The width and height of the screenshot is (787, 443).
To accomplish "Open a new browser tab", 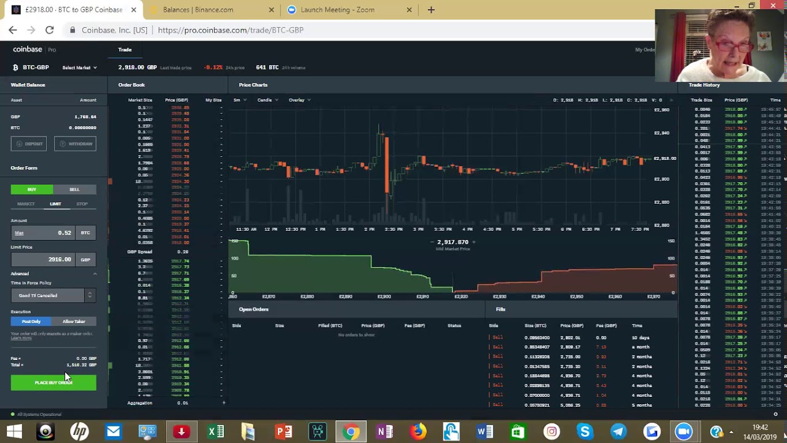I will (x=431, y=10).
